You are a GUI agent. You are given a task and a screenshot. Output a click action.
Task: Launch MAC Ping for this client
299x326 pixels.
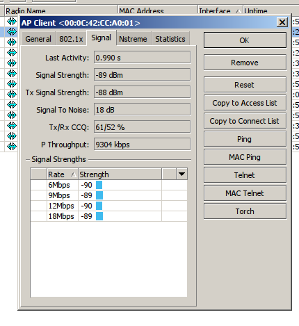[x=245, y=157]
